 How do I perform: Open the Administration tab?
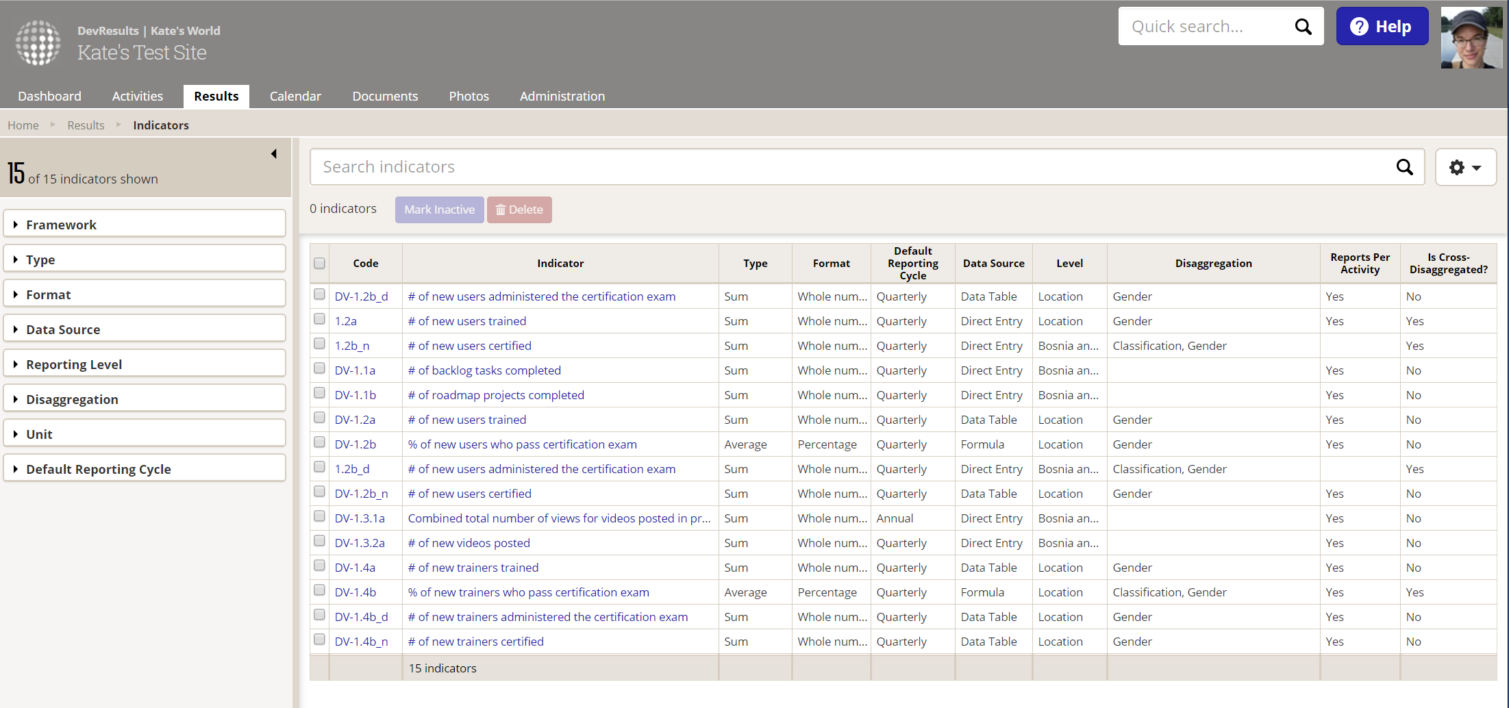[562, 97]
